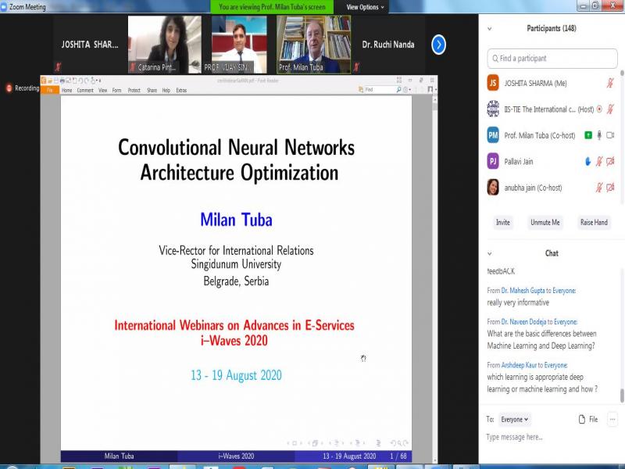Click the muted microphone icon beside JOSHITA SHARMA

click(610, 83)
